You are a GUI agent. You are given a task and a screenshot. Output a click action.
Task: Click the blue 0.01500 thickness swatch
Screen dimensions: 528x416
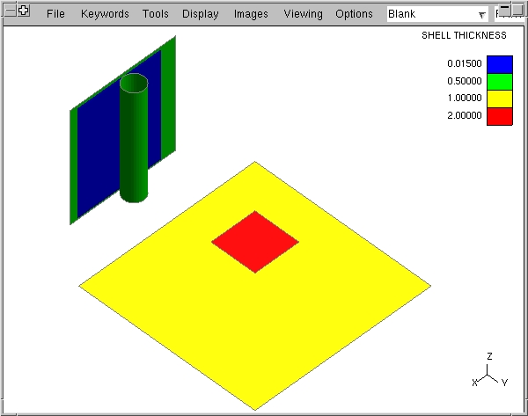500,63
